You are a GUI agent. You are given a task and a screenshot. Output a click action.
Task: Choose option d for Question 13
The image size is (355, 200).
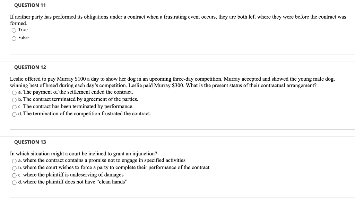(x=14, y=182)
